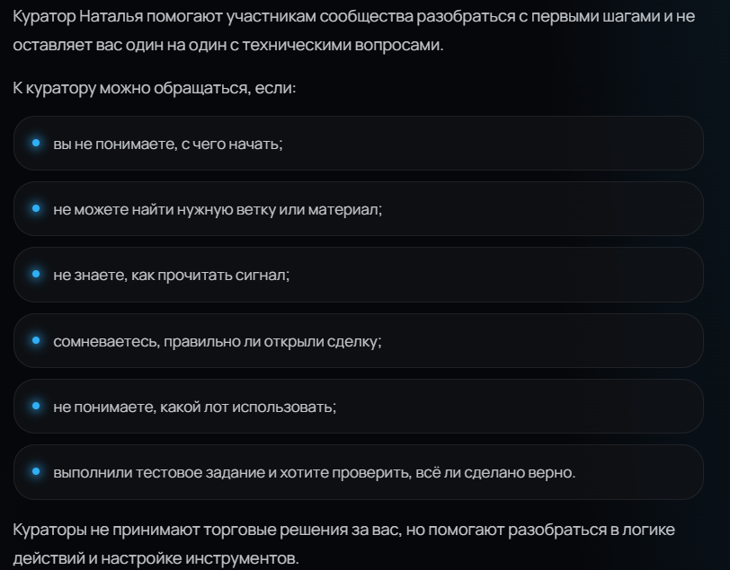This screenshot has height=570, width=730.
Task: Select the item text "сомневаетесь, правильно ли открыли сделку;"
Action: click(218, 342)
